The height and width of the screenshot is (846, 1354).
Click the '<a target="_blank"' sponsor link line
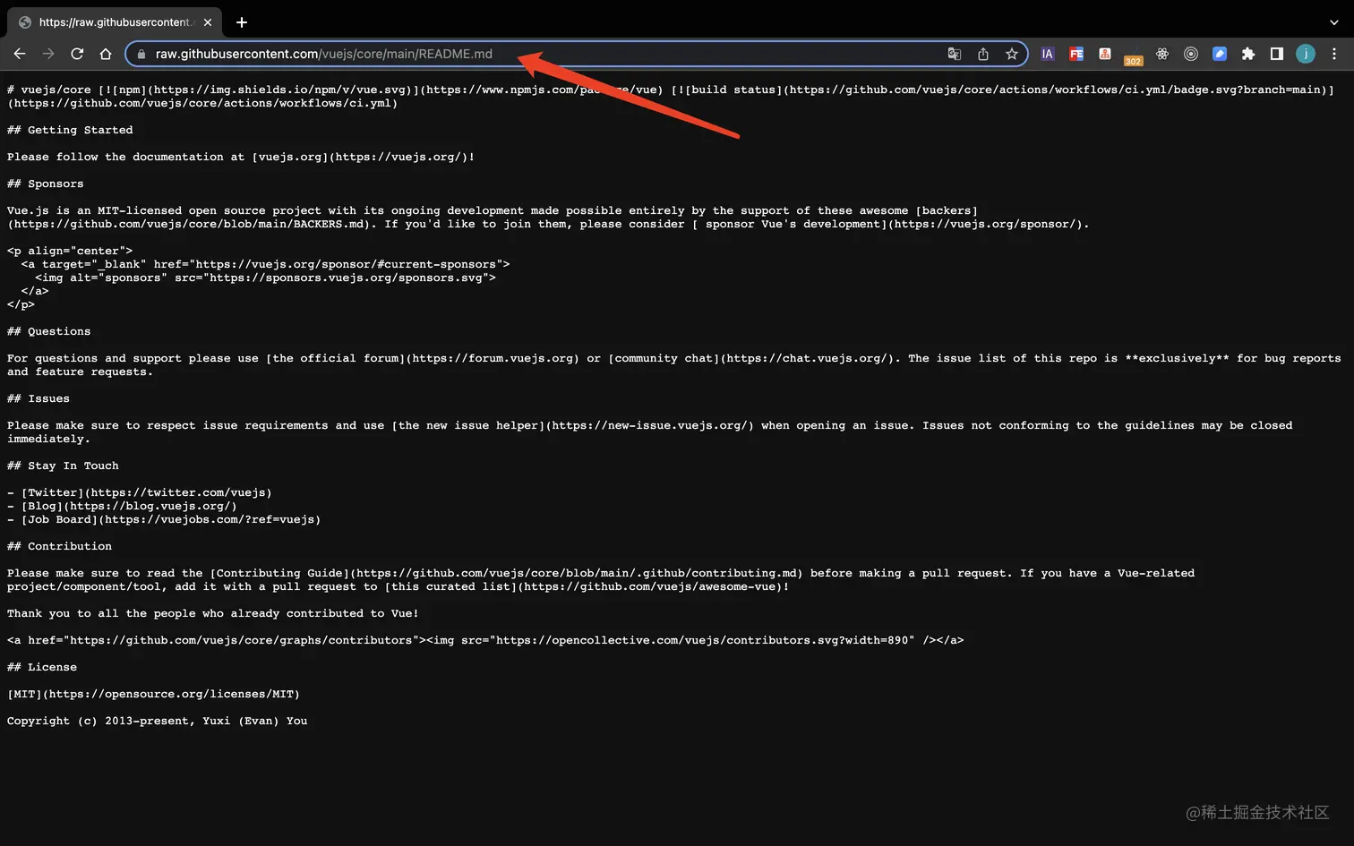265,264
